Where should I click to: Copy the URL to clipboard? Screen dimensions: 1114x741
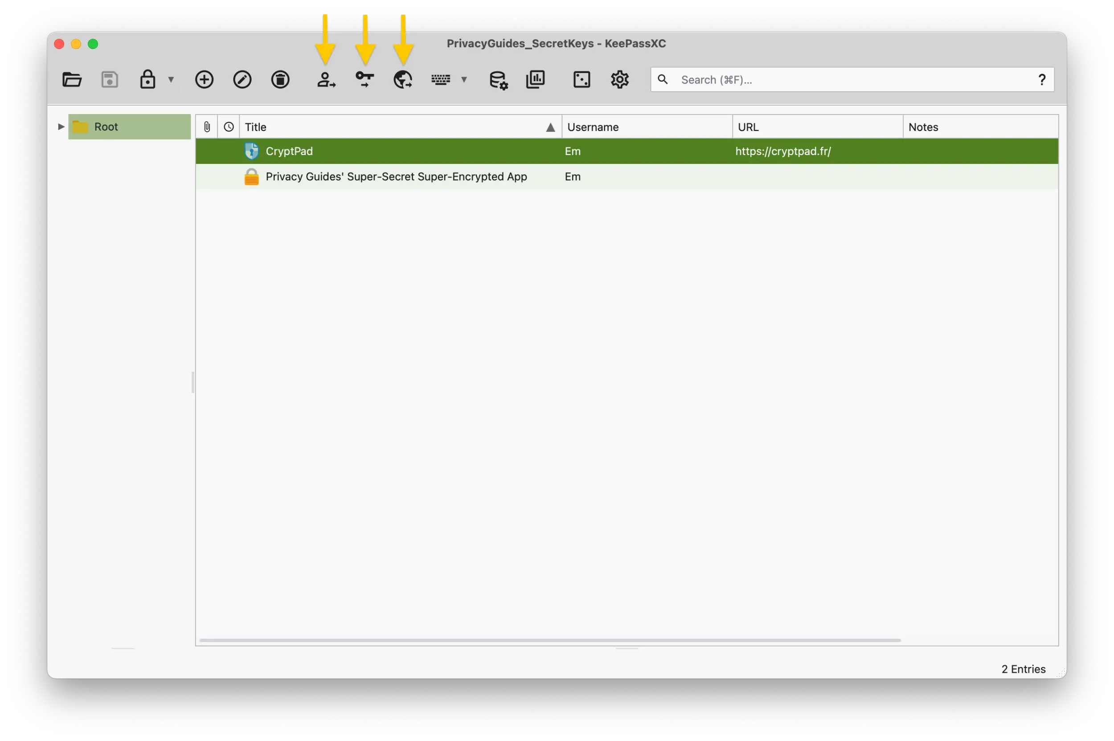pos(402,79)
